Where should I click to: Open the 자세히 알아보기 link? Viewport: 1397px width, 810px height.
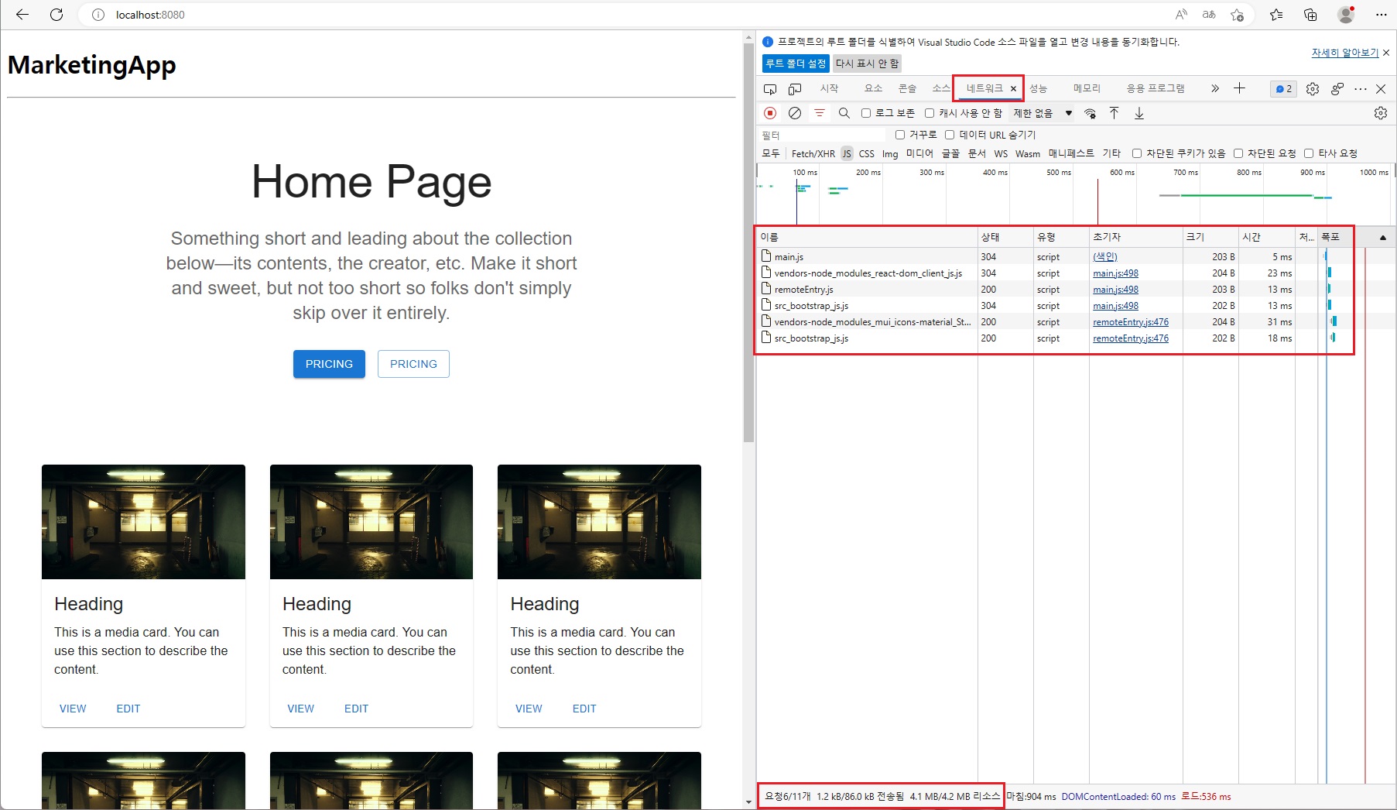(x=1345, y=53)
